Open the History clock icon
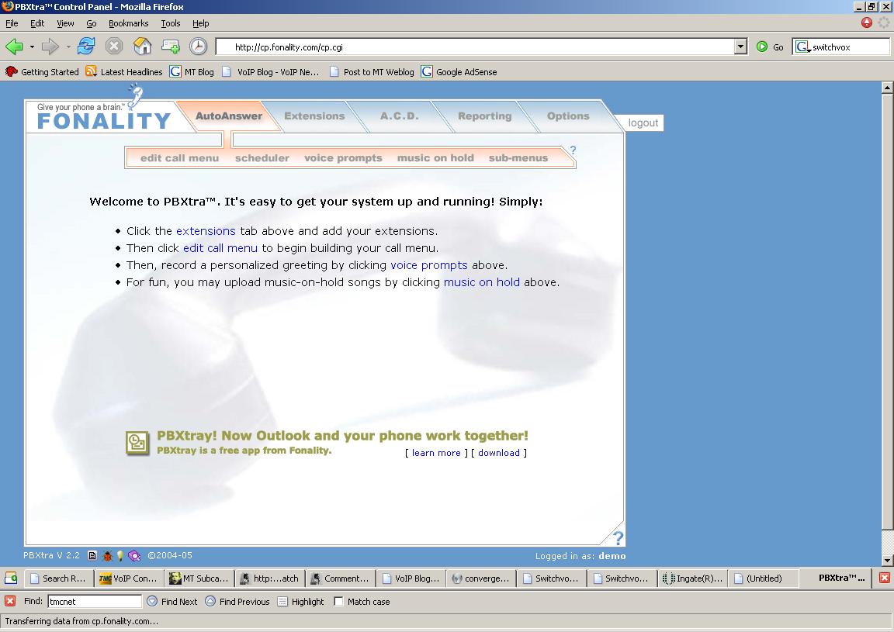The width and height of the screenshot is (894, 632). point(199,47)
